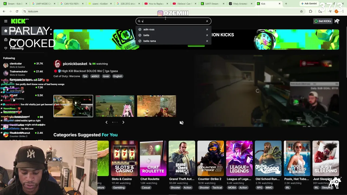Open the Kick hamburger sidebar menu

coord(6,21)
